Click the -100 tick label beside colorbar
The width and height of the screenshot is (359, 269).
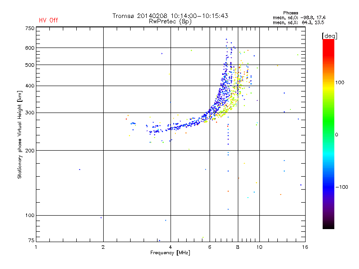[x=341, y=187]
